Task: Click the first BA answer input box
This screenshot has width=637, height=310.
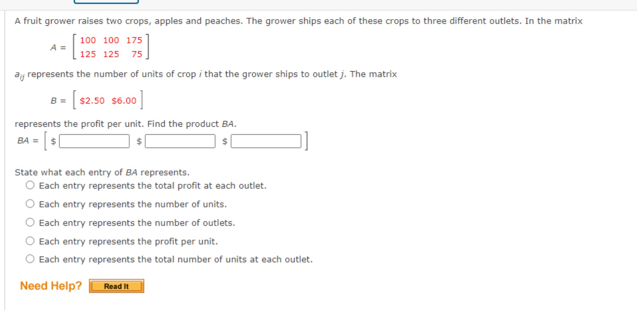Action: [94, 141]
